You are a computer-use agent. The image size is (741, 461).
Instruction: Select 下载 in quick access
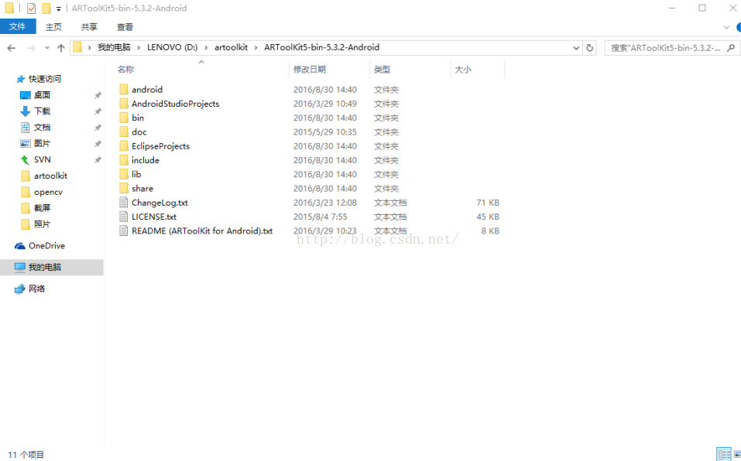(x=42, y=111)
